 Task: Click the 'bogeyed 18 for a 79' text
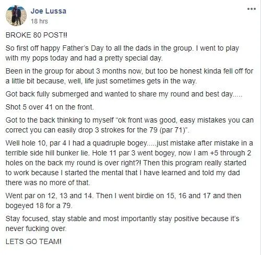click(39, 205)
